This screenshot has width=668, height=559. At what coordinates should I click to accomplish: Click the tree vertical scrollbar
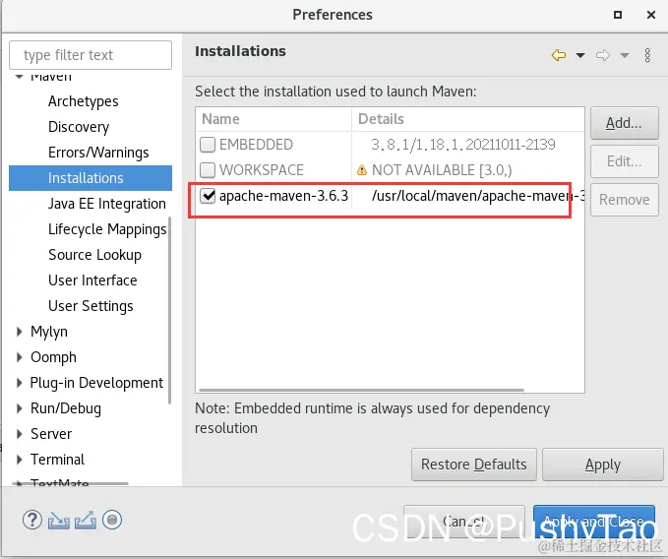click(x=169, y=310)
